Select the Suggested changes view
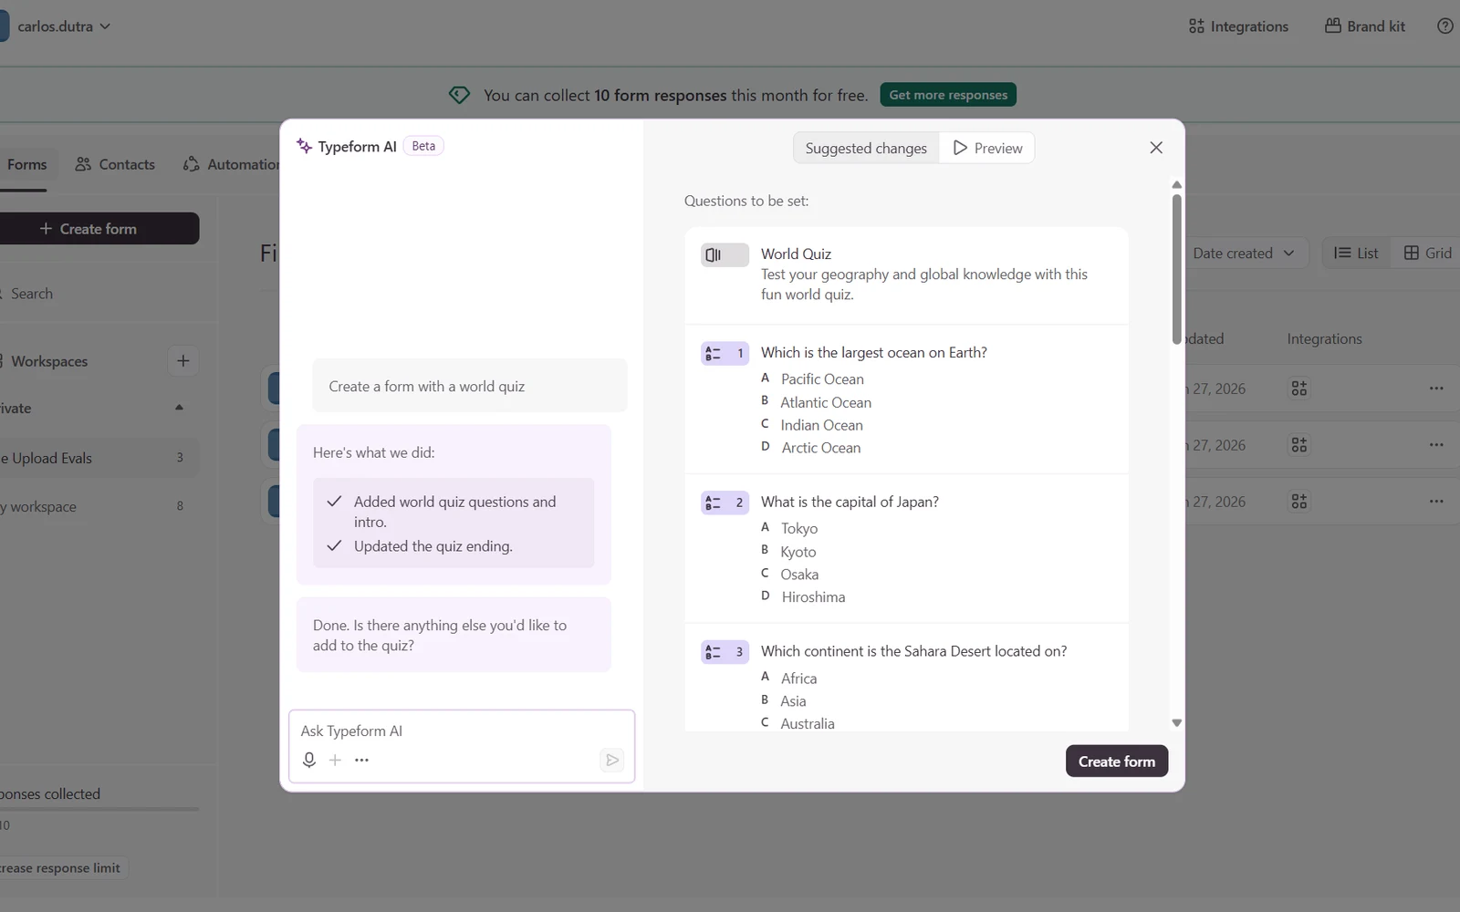This screenshot has height=912, width=1460. (866, 148)
